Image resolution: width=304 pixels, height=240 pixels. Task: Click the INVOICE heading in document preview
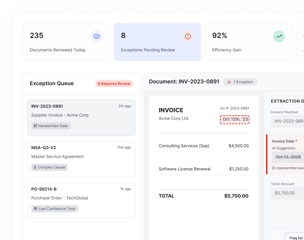(171, 110)
